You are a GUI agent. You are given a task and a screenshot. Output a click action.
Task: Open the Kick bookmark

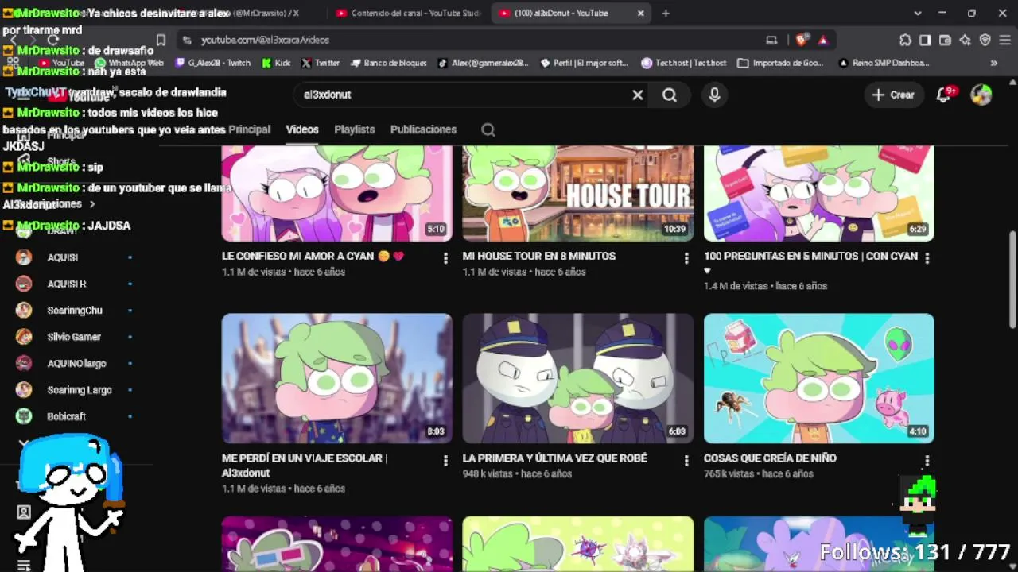(276, 63)
